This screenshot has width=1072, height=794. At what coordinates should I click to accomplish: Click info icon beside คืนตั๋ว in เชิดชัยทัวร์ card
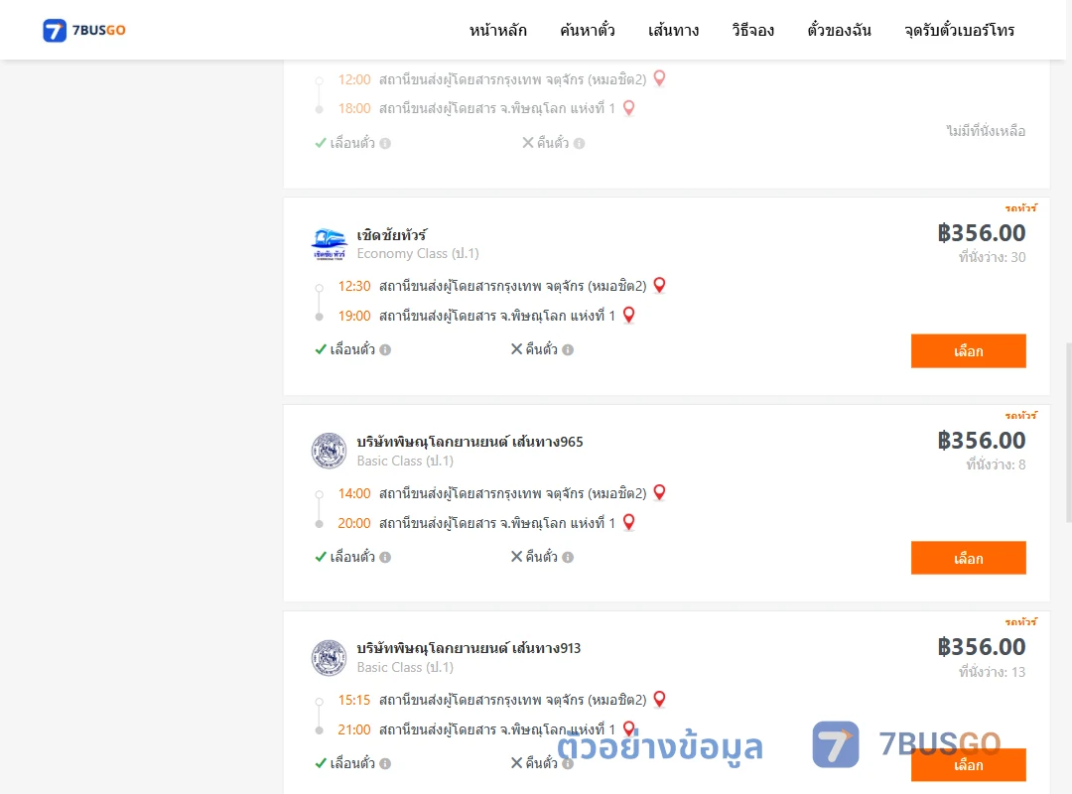pos(568,349)
